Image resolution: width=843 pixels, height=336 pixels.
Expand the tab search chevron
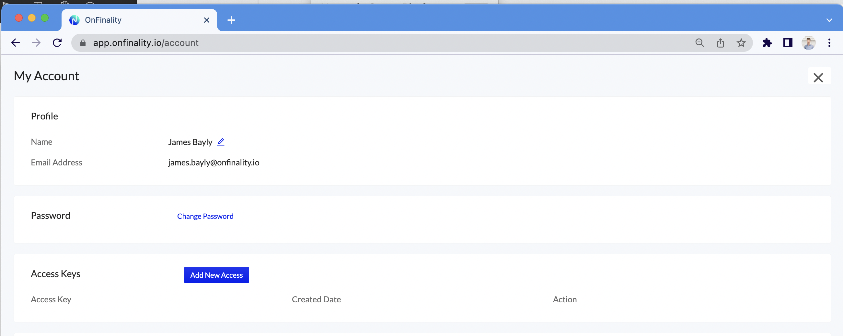[829, 20]
